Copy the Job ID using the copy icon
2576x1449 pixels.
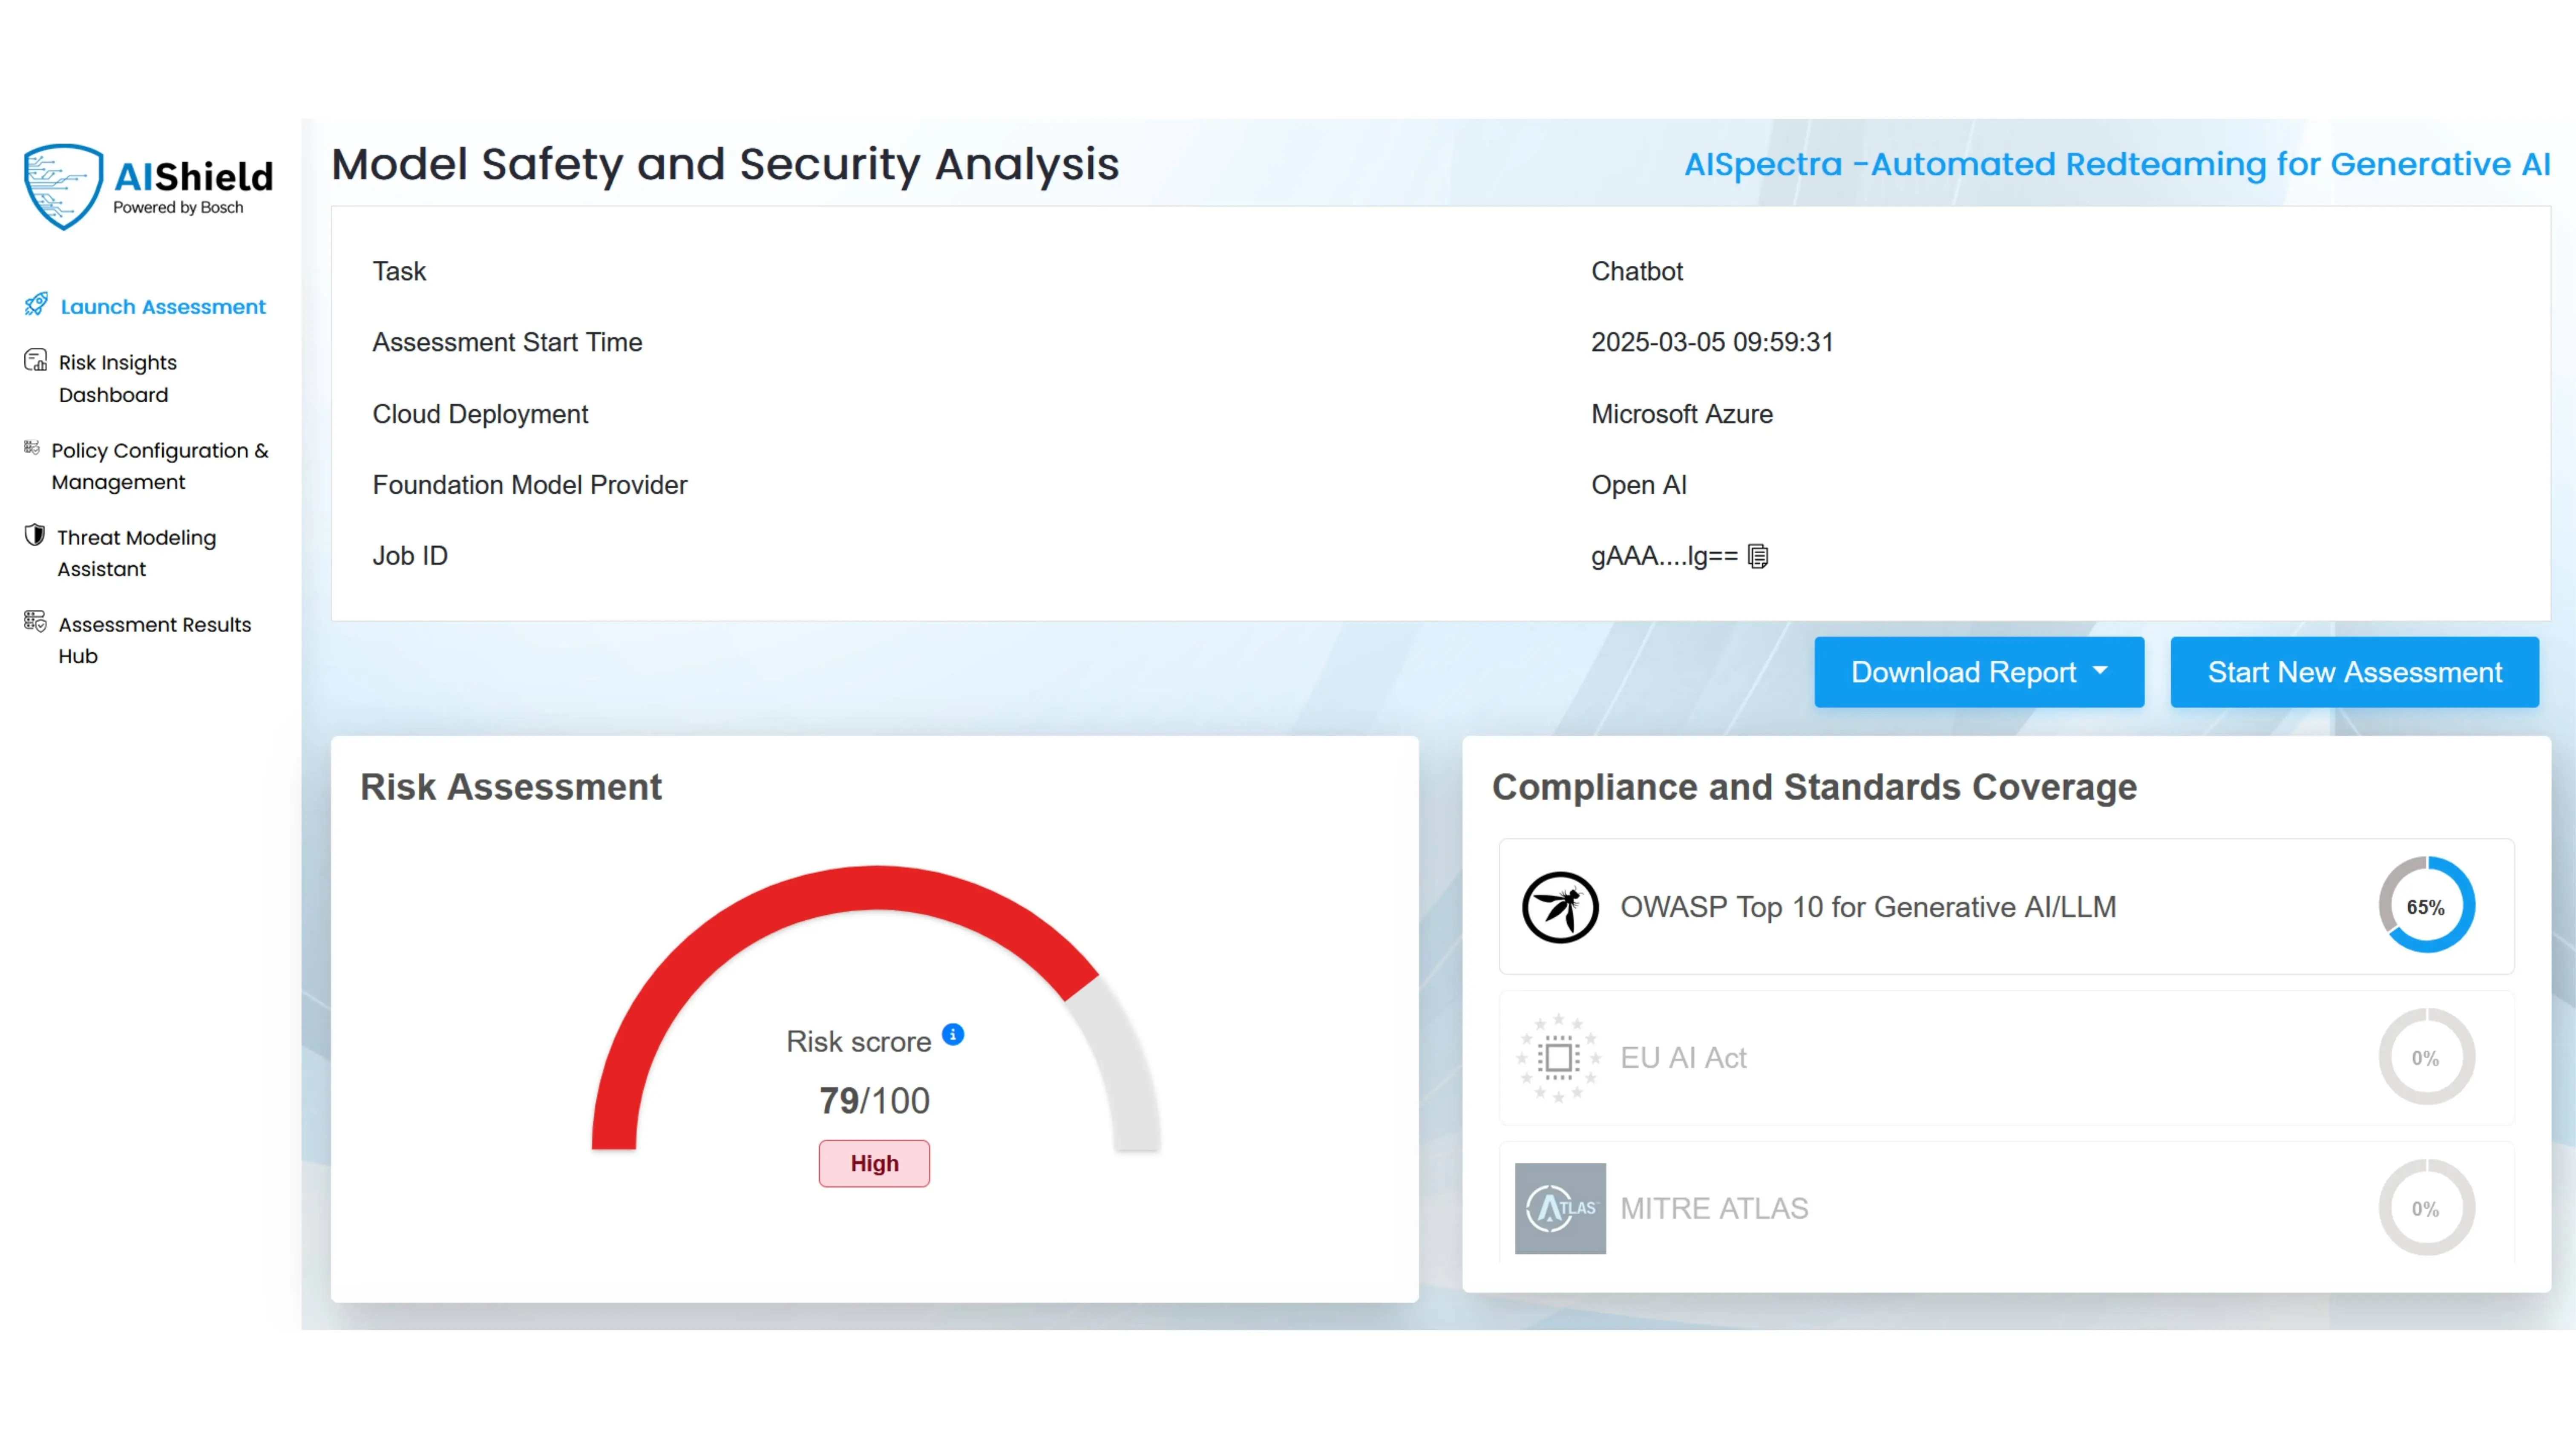1758,556
